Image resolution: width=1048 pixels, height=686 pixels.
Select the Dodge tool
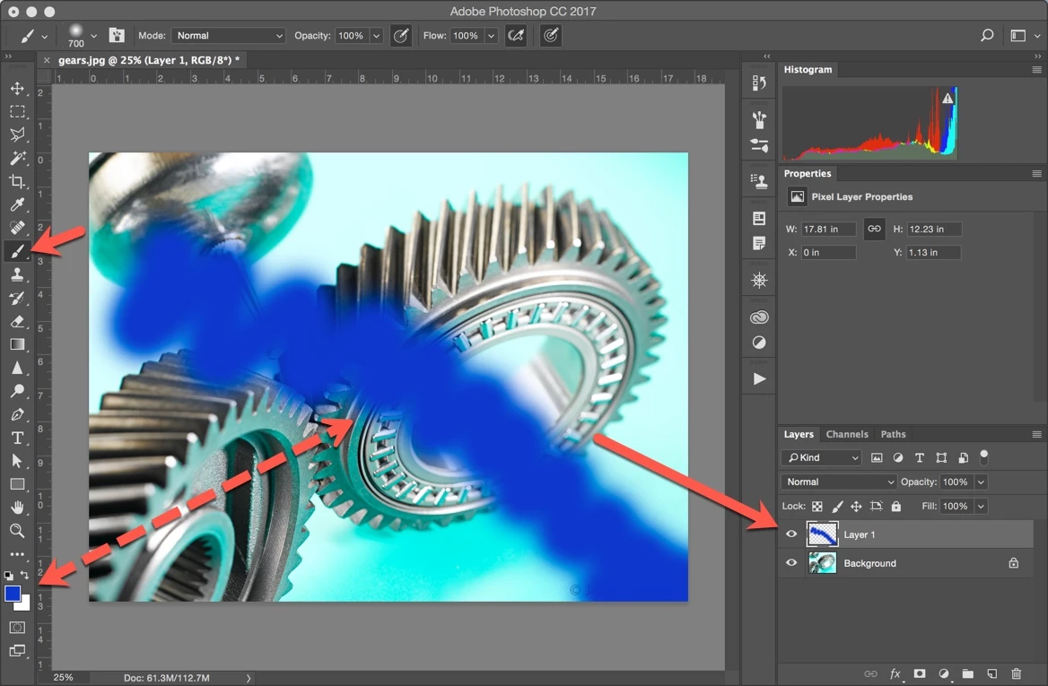17,391
